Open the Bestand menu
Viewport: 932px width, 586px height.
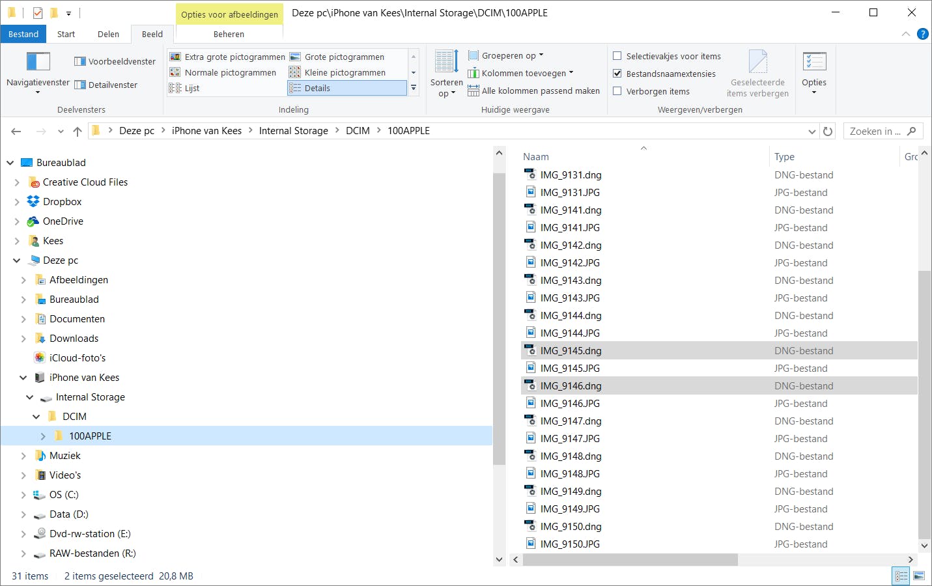(x=23, y=34)
